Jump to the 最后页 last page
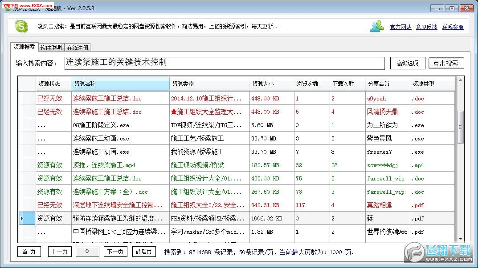478x268 pixels. pos(144,252)
